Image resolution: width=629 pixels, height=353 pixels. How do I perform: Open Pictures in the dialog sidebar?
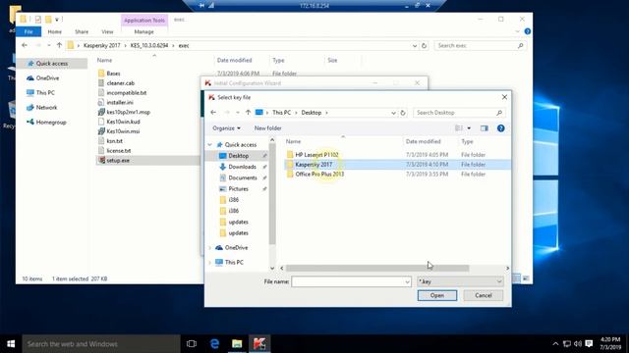(x=238, y=189)
